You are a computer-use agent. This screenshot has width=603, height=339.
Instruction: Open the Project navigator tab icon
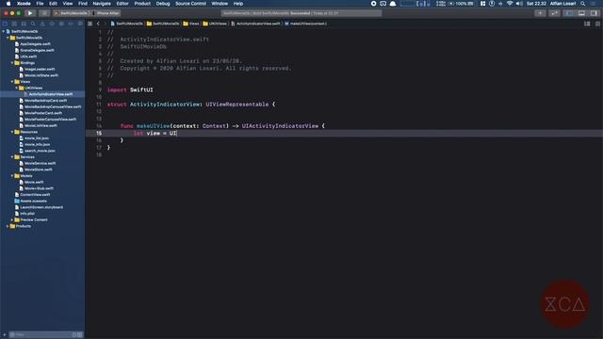click(5, 24)
